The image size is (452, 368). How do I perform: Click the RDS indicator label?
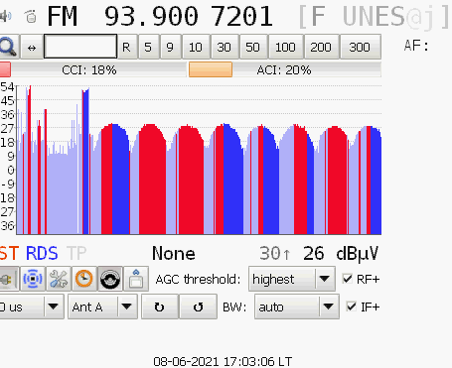tap(42, 254)
